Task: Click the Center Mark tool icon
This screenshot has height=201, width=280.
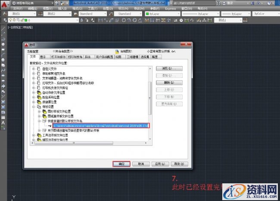Action: pyautogui.click(x=181, y=20)
